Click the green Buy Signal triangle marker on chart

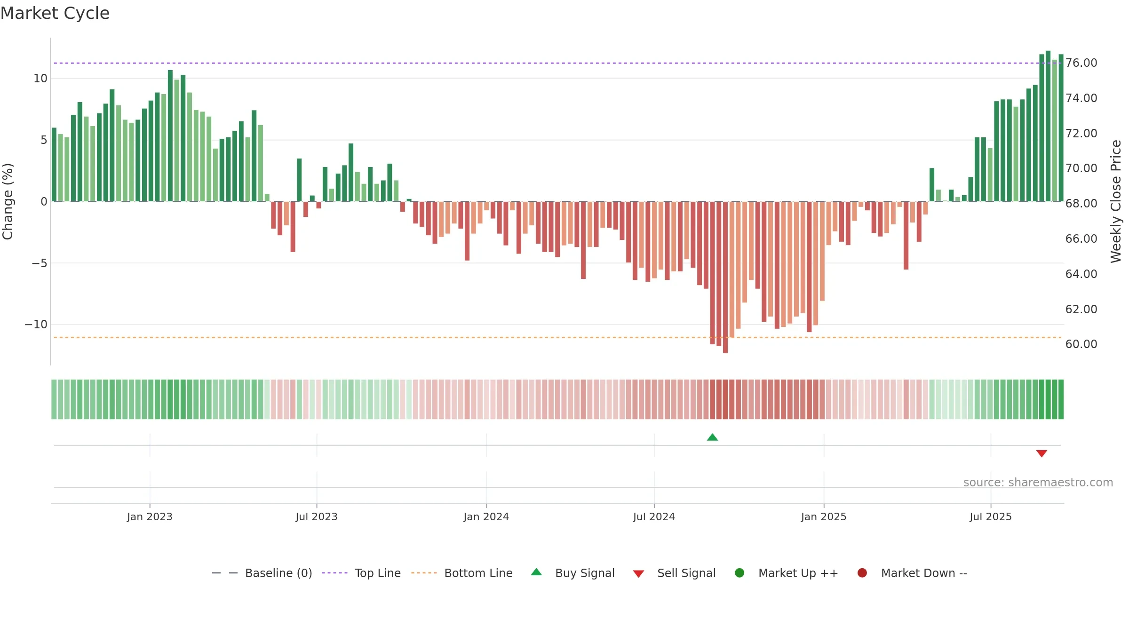[x=712, y=437]
